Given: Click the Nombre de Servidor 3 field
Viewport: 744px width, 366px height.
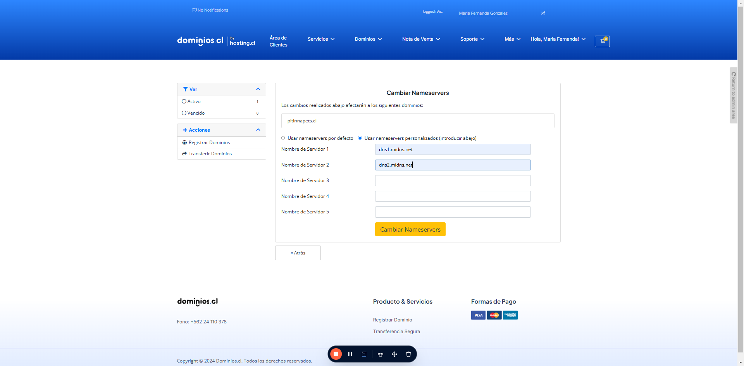Looking at the screenshot, I should coord(453,181).
